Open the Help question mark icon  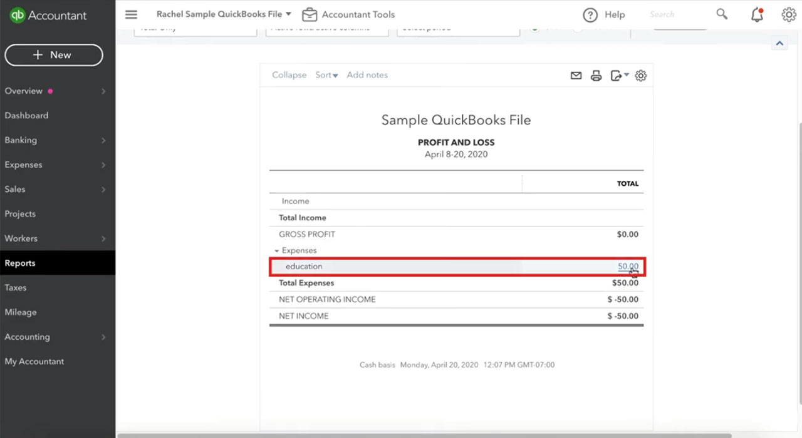pyautogui.click(x=590, y=14)
